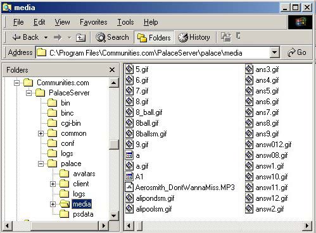Select the 8_ball.gif file icon
This screenshot has width=316, height=233.
129,112
